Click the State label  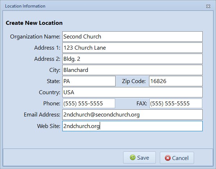pos(53,81)
